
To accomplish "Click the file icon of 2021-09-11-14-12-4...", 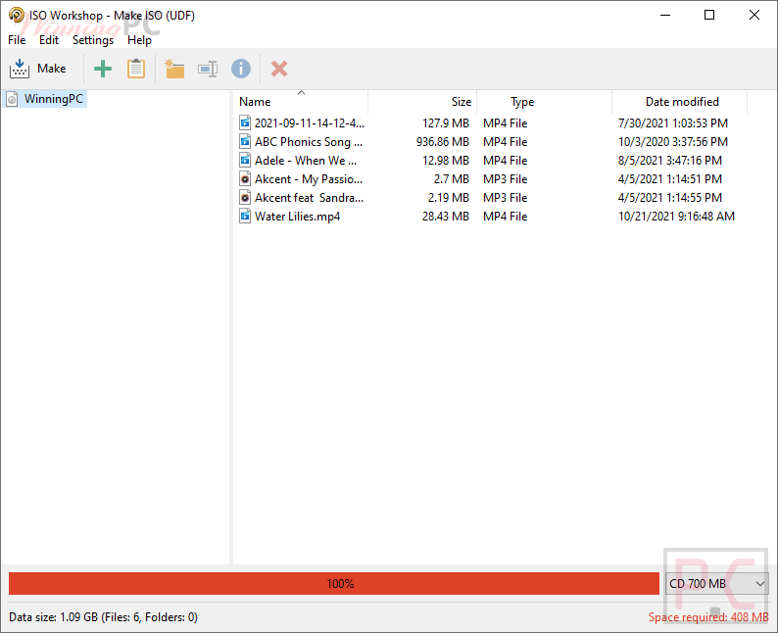I will (245, 123).
